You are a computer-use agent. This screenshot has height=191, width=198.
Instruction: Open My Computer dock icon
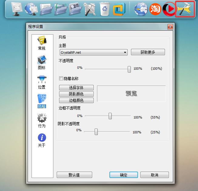17,9
